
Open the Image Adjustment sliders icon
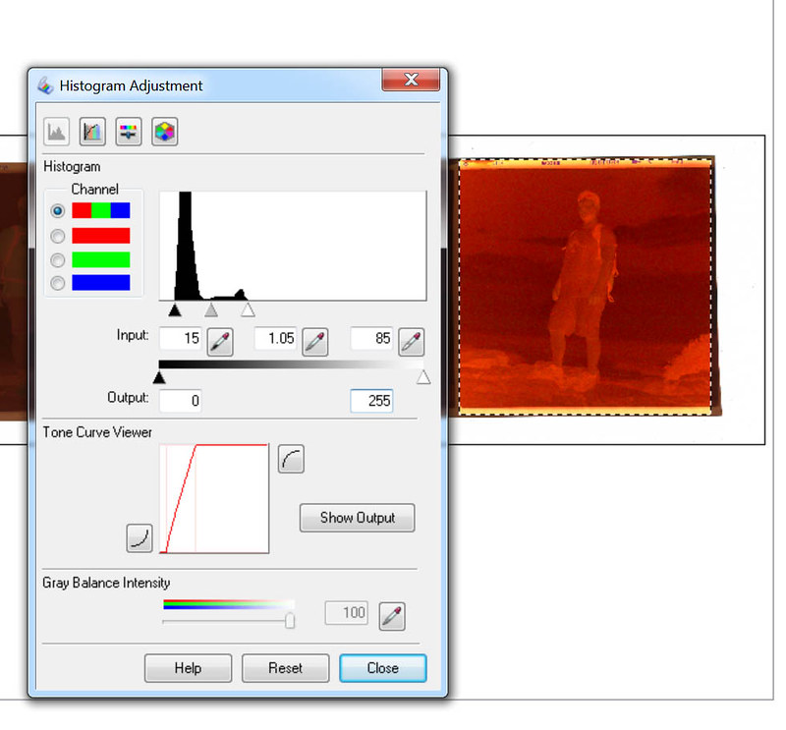pyautogui.click(x=129, y=132)
